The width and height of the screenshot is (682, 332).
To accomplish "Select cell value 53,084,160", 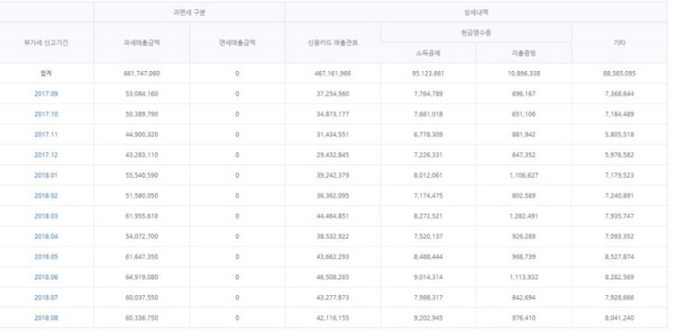I will point(142,94).
